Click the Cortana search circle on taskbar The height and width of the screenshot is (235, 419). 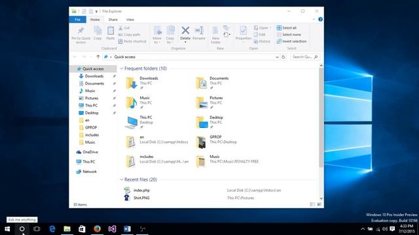tap(22, 229)
